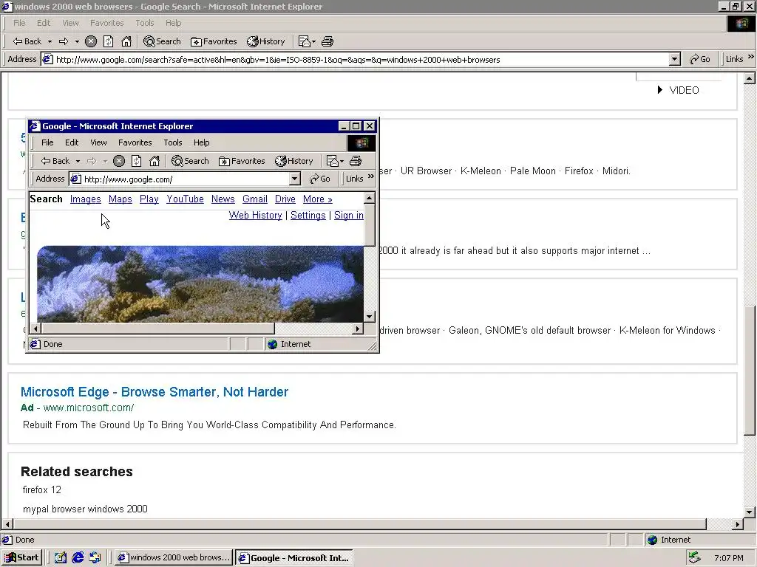Screen dimensions: 757x567
Task: Expand Back history arrow in background search window
Action: click(50, 41)
